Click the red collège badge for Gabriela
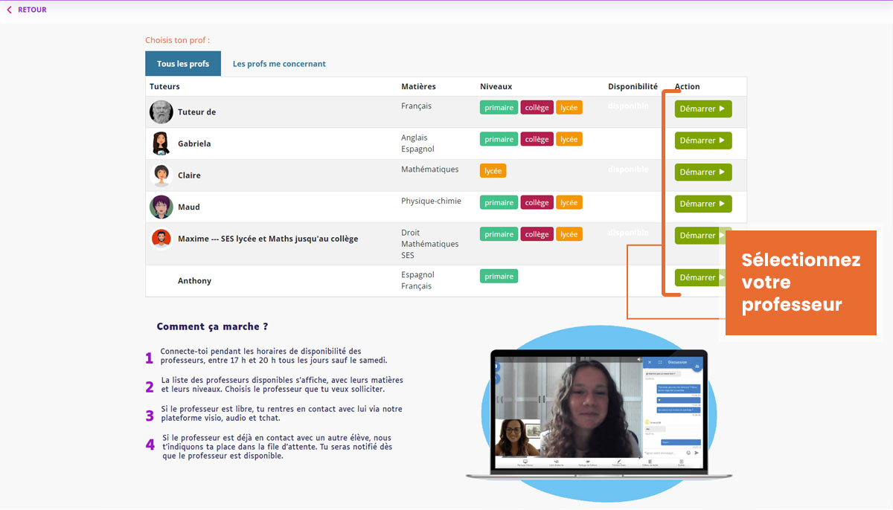The width and height of the screenshot is (893, 510). click(x=537, y=139)
